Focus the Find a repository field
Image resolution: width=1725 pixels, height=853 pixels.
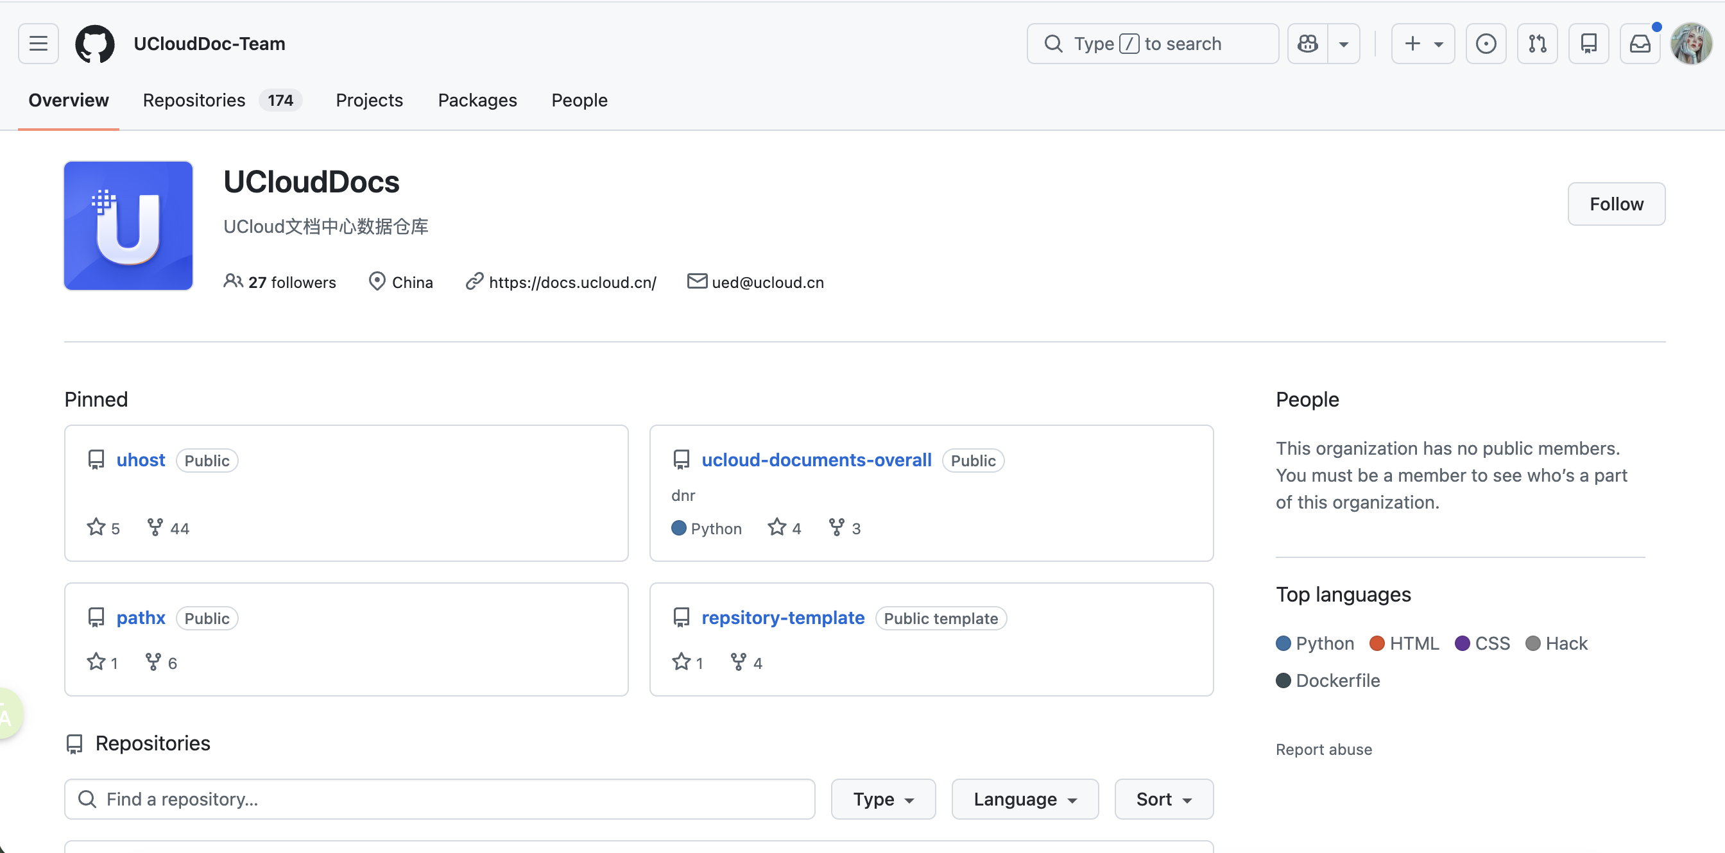coord(440,799)
